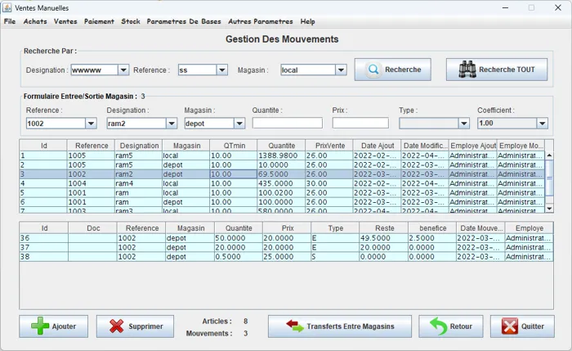Open the Stock menu
Viewport: 572px width, 351px height.
[131, 21]
